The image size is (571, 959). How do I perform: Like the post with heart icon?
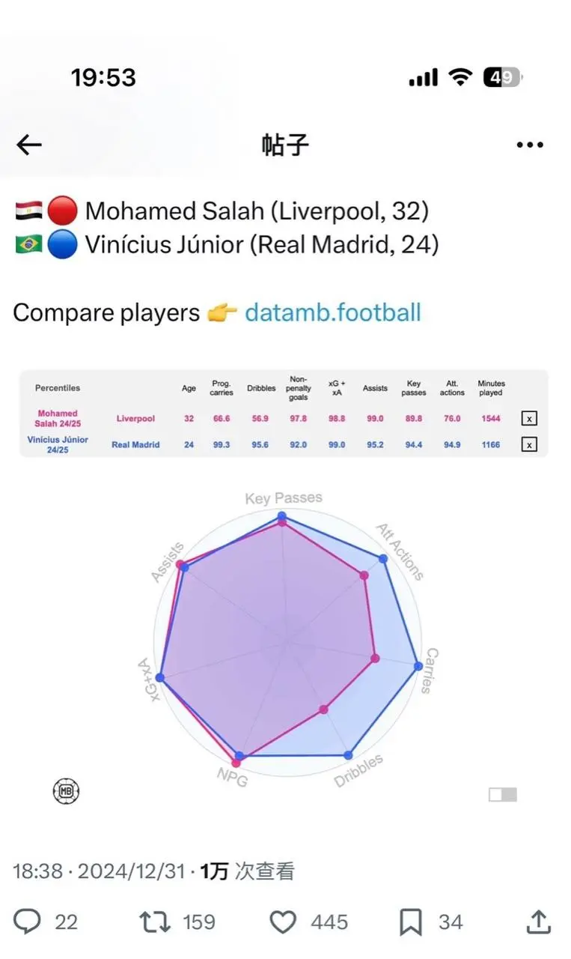pyautogui.click(x=283, y=922)
